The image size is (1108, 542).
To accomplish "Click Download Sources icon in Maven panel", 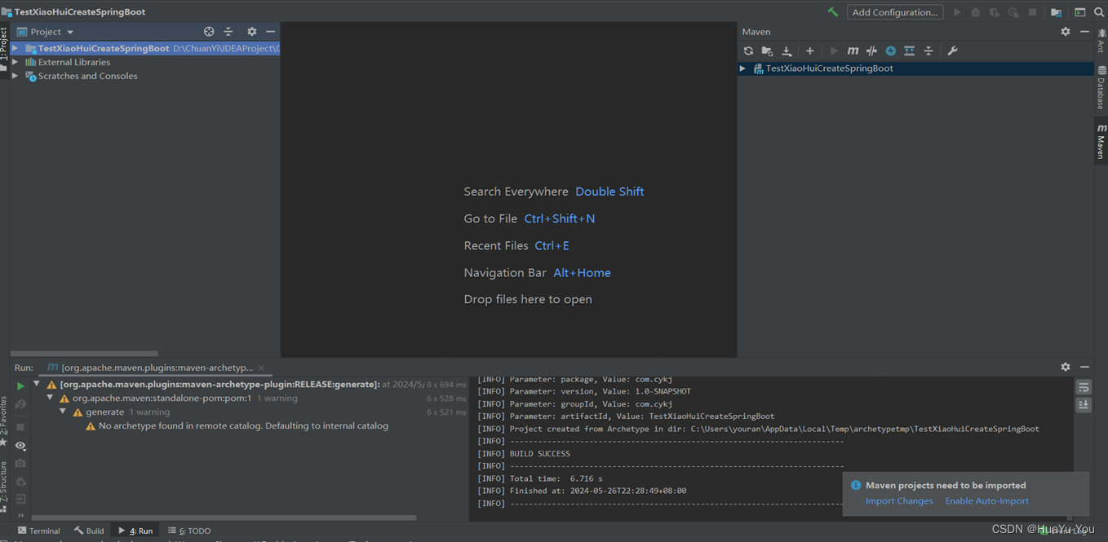I will pyautogui.click(x=786, y=51).
